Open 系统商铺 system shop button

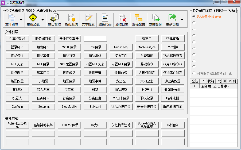(x=147, y=56)
